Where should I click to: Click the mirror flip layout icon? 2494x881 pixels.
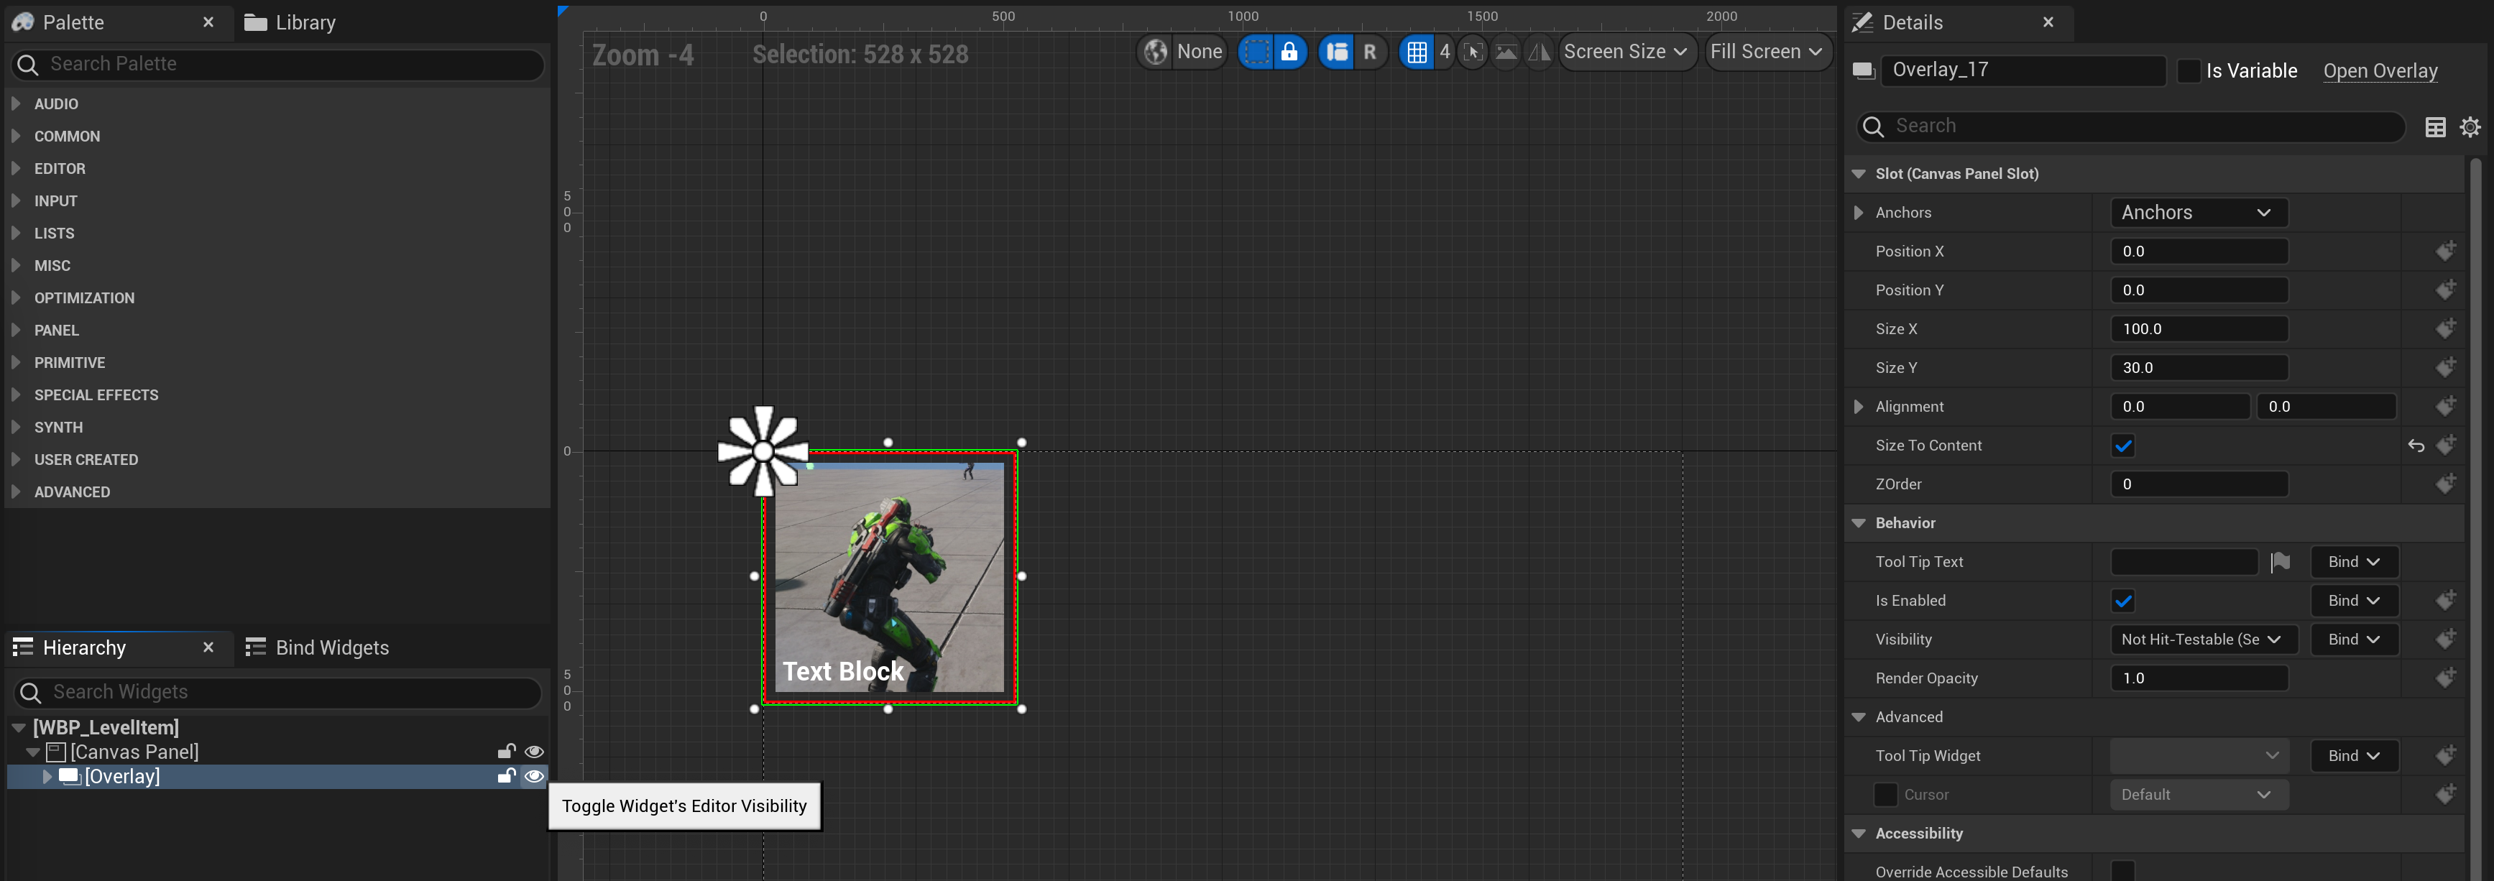1540,51
